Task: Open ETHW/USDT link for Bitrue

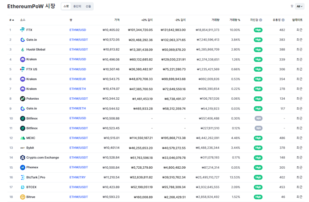Action: pos(79,197)
